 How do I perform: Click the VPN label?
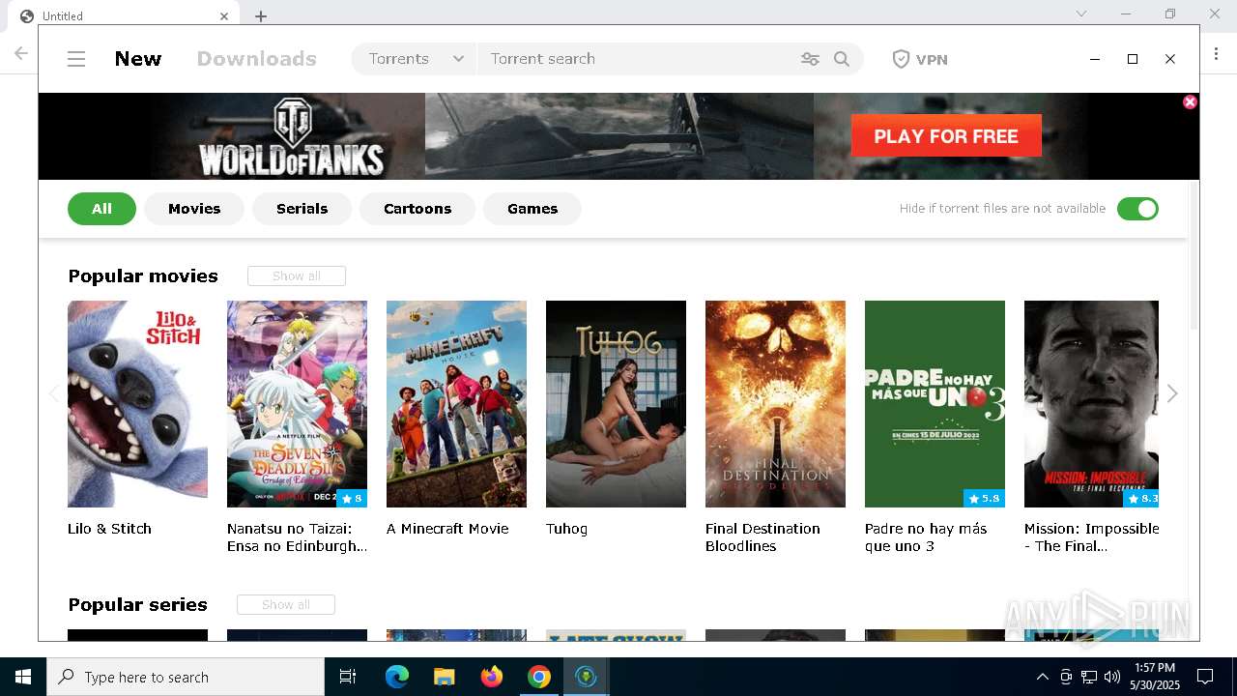click(932, 60)
